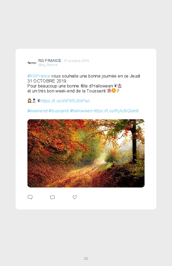Click the orange flower emoji after Toussaint

[113, 91]
